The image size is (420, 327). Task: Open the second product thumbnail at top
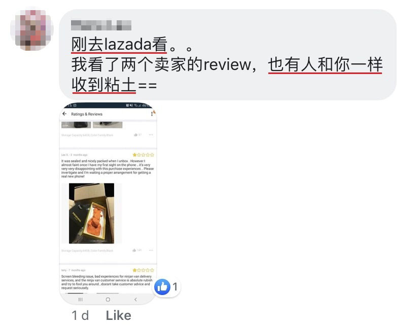[x=108, y=125]
